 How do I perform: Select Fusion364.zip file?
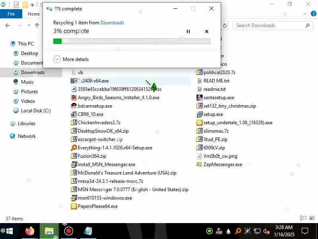tap(89, 156)
